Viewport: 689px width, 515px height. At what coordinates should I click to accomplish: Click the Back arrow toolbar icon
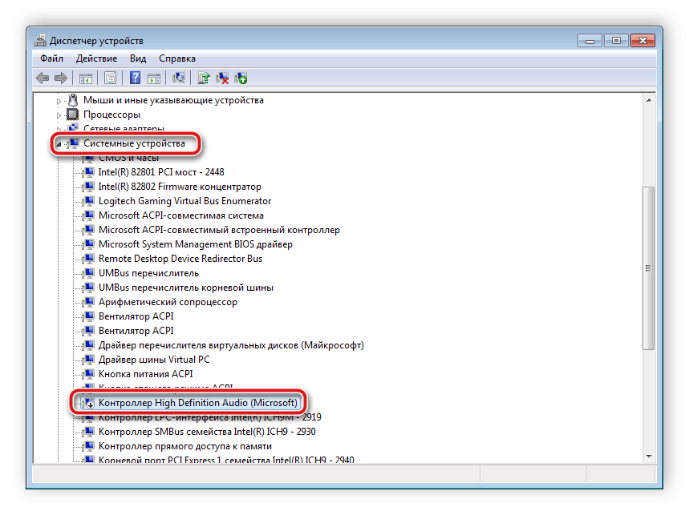point(43,78)
